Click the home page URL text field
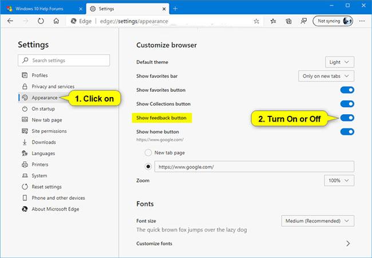Screen dimensions: 372x258 coord(254,167)
